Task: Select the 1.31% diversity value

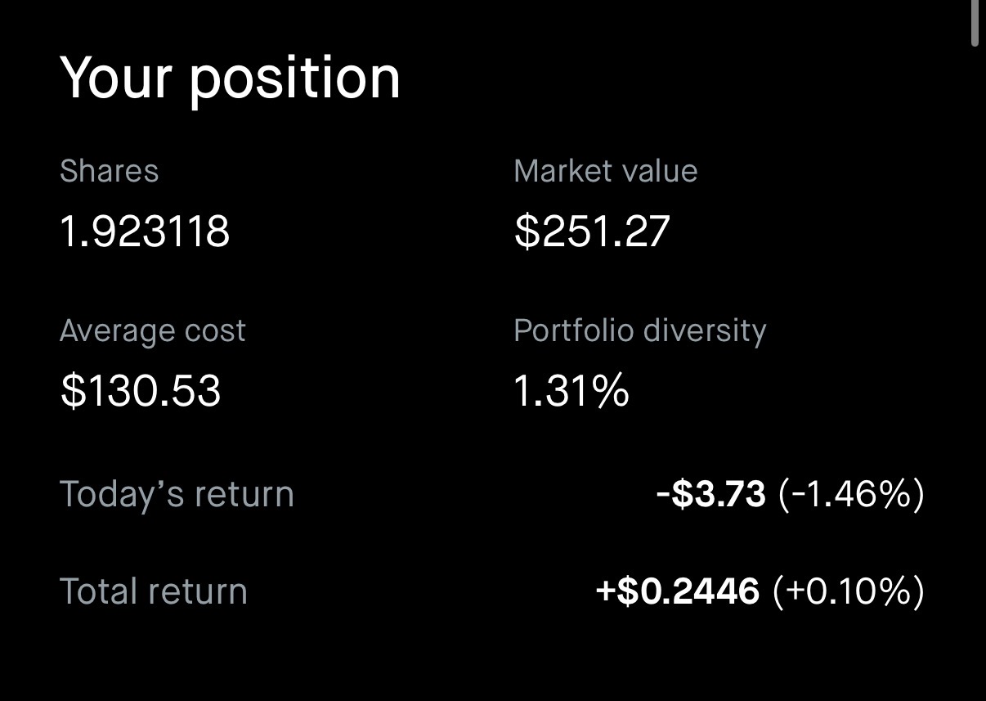Action: click(x=571, y=391)
